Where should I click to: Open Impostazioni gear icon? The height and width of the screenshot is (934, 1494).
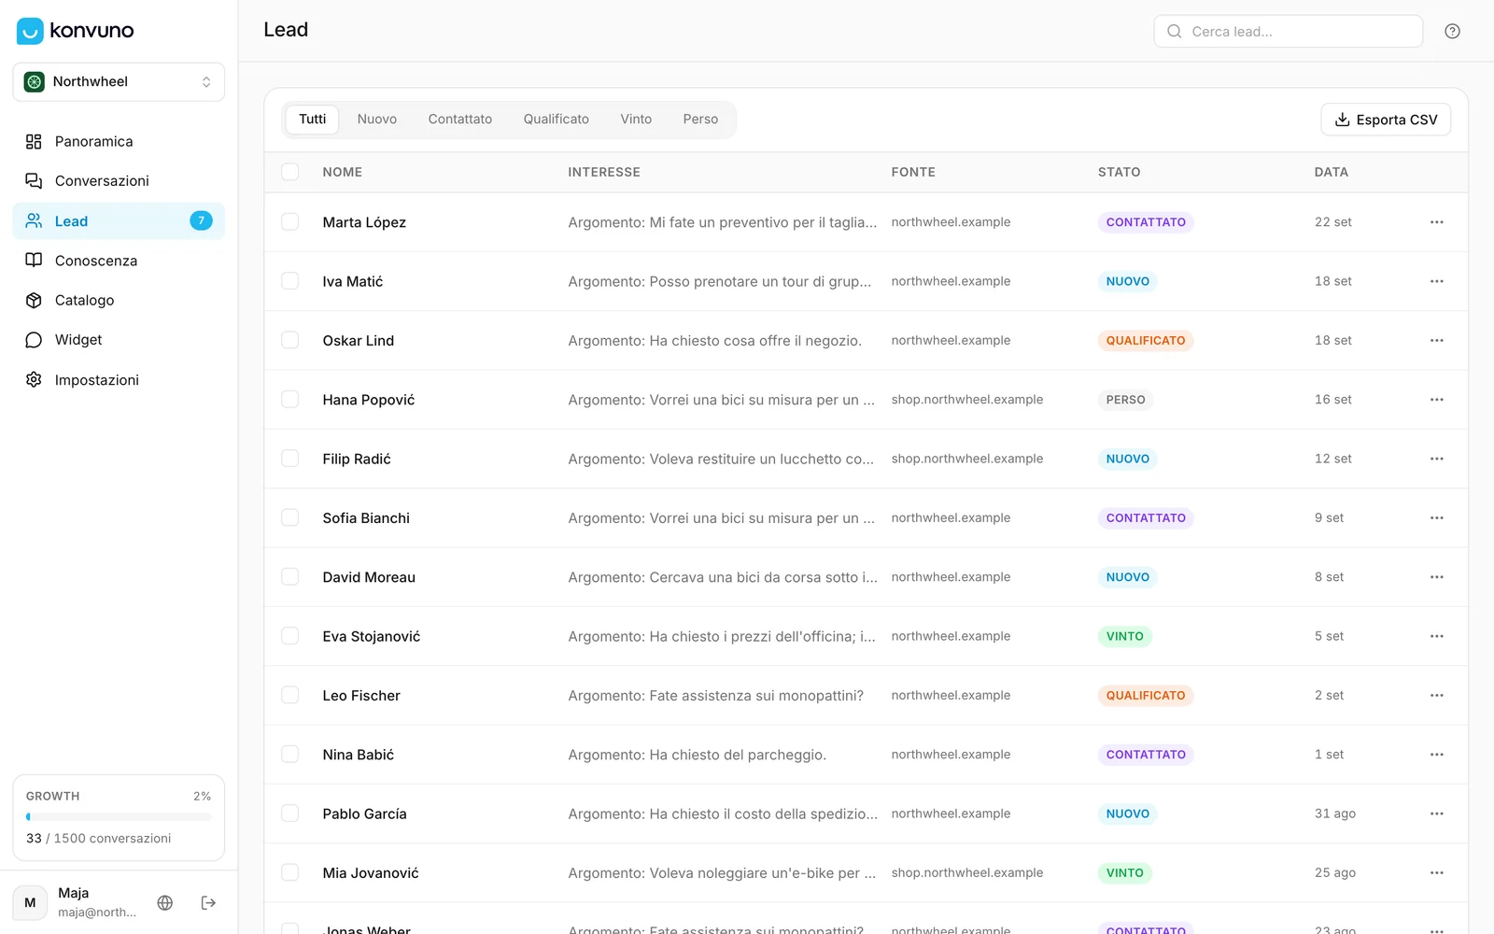point(34,380)
